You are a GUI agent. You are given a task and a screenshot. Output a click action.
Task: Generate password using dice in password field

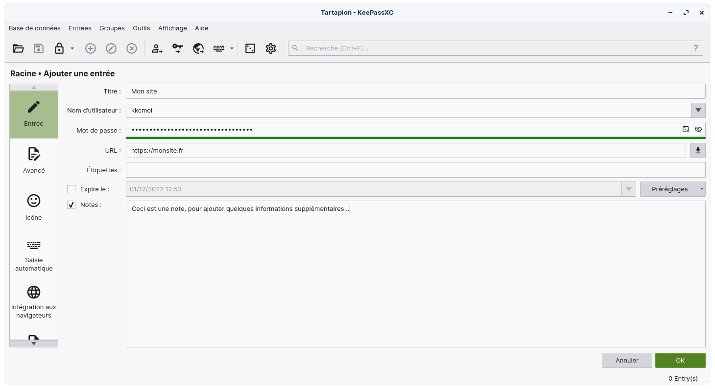click(686, 130)
